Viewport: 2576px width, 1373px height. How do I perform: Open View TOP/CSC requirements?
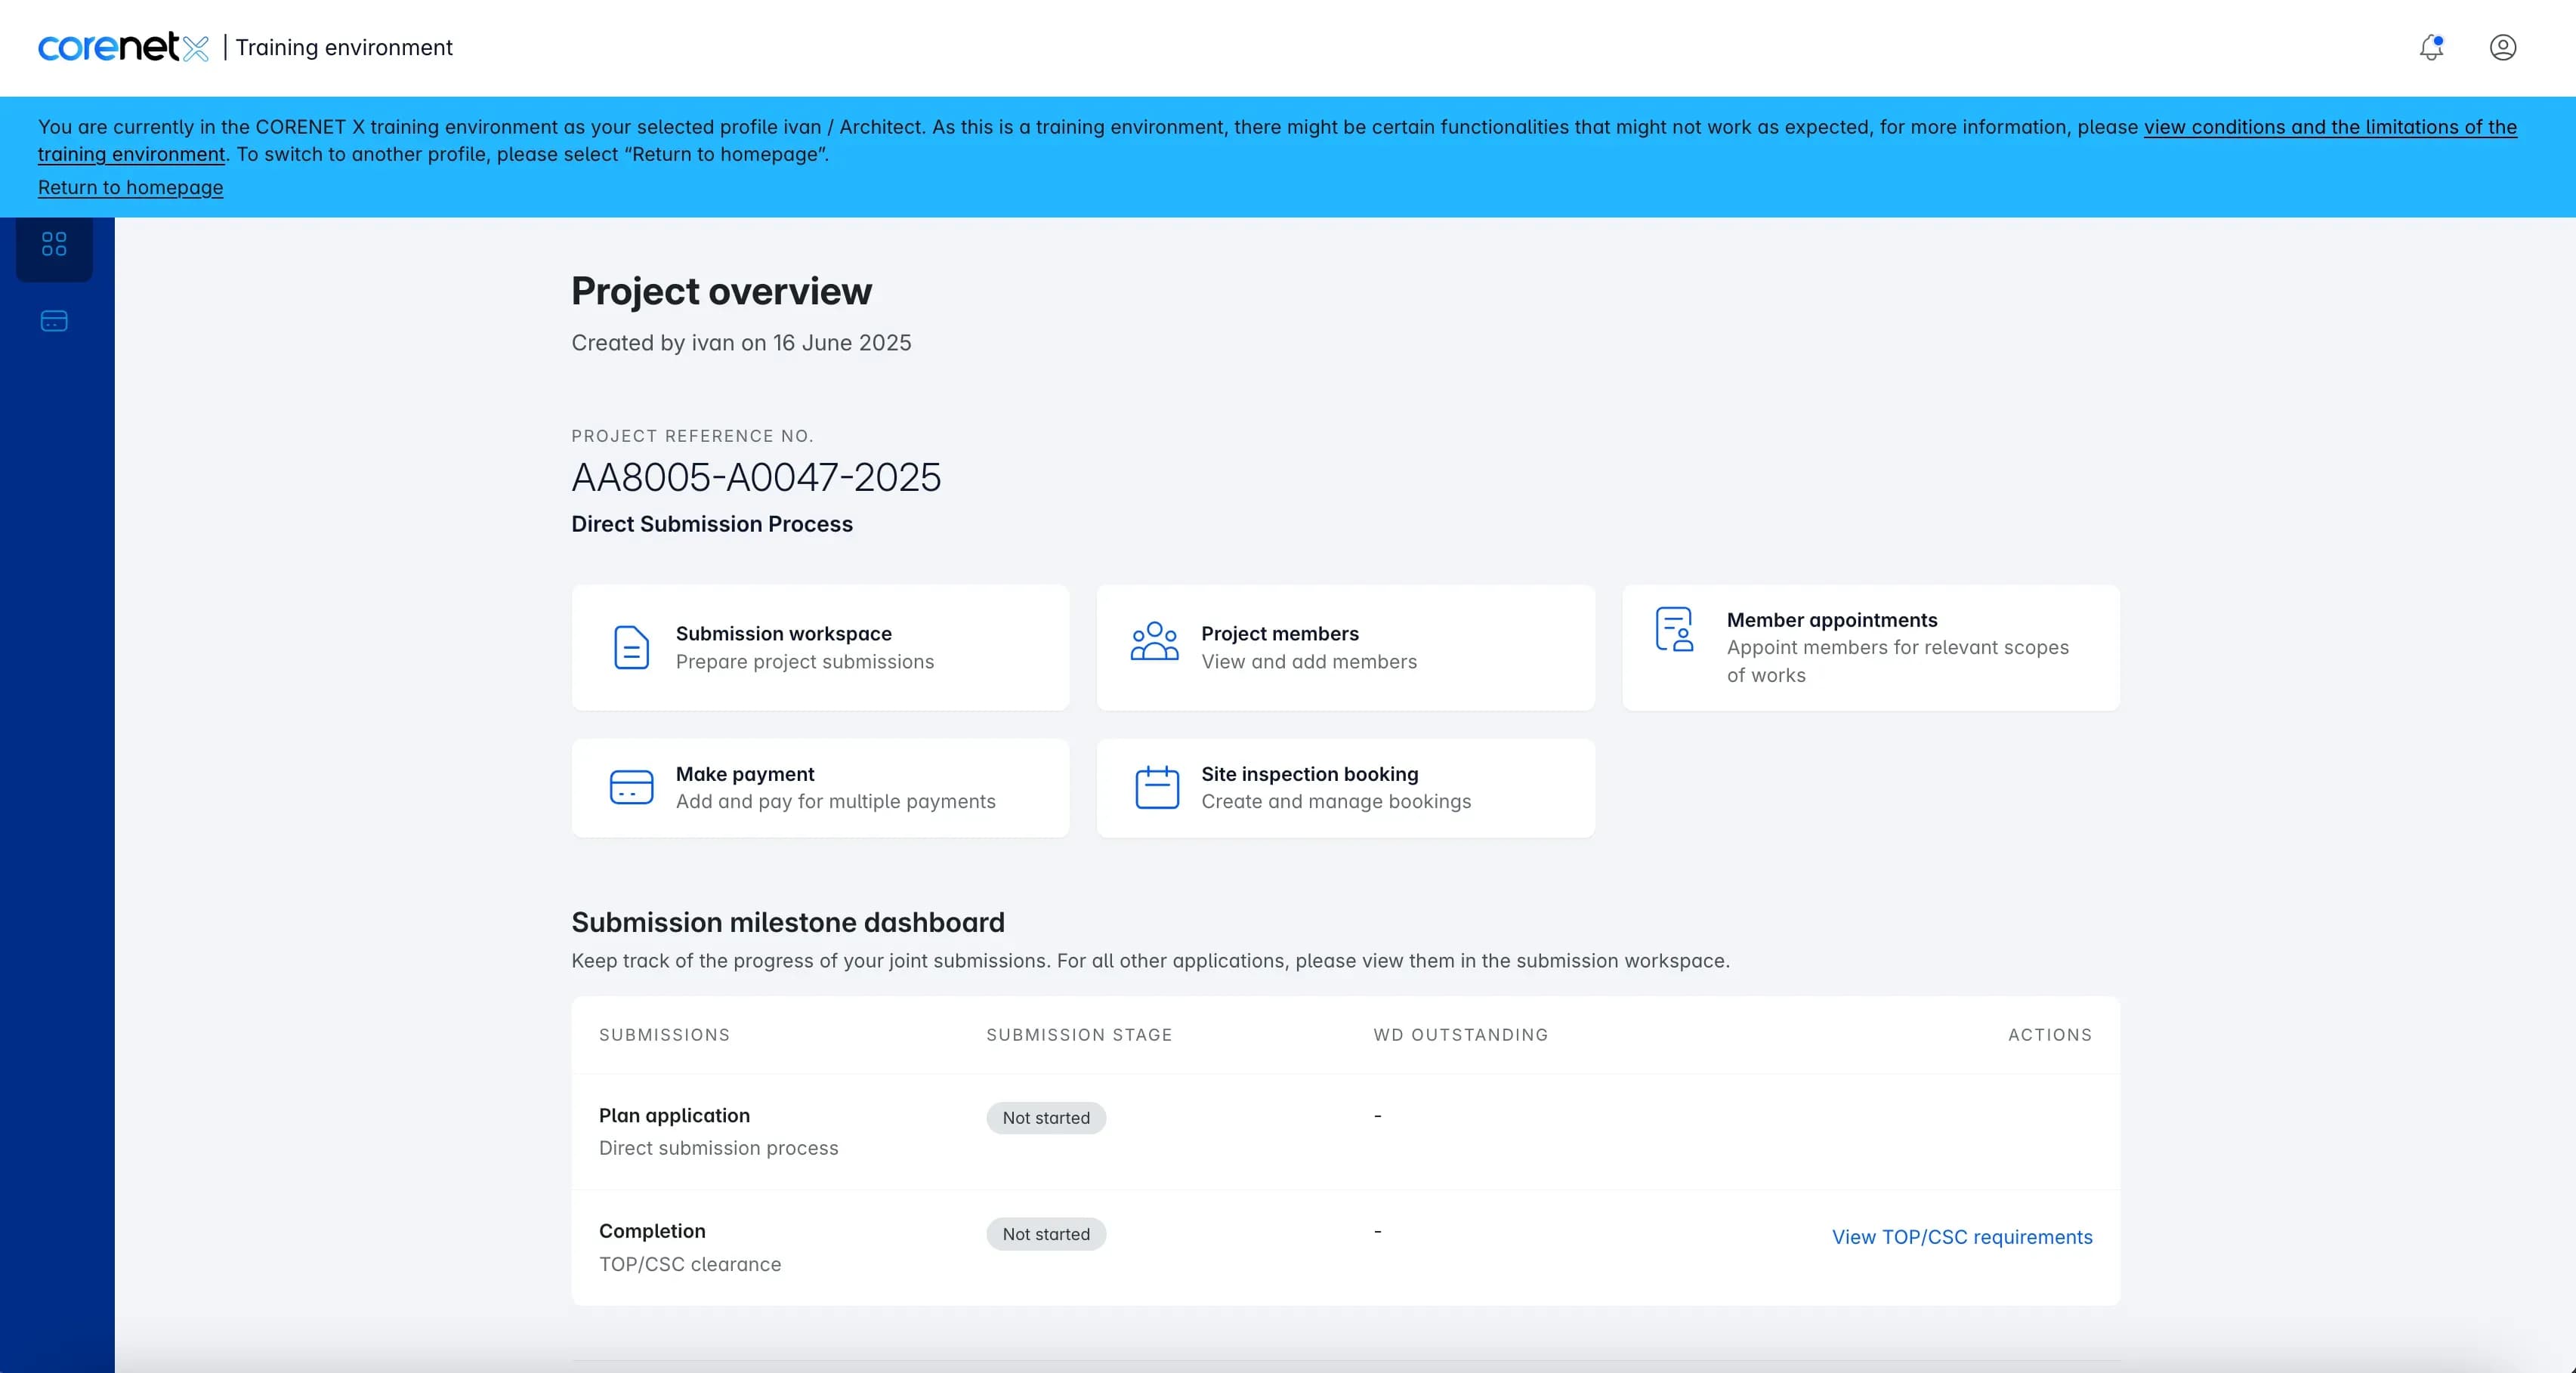coord(1960,1237)
